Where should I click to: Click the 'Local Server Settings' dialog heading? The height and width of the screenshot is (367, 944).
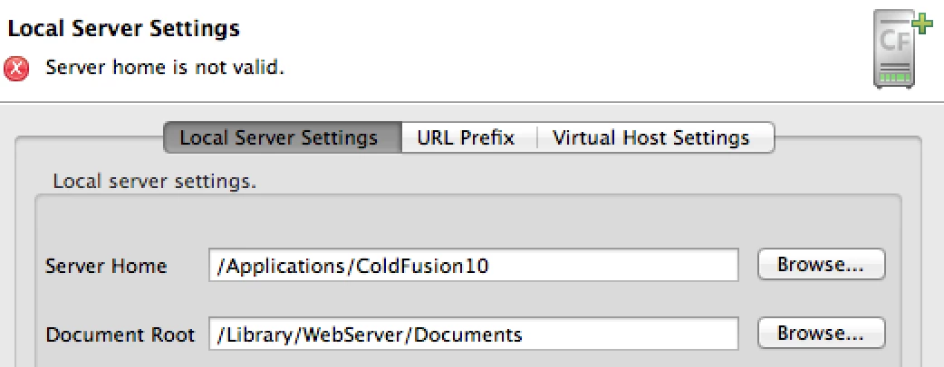point(124,29)
